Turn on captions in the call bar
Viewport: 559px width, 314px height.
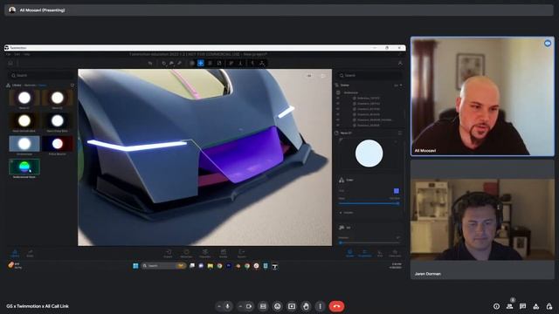pyautogui.click(x=263, y=306)
